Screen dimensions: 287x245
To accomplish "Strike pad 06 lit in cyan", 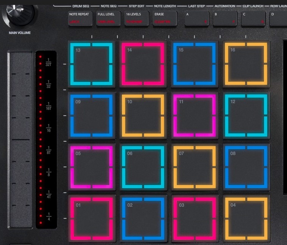I will coord(143,167).
